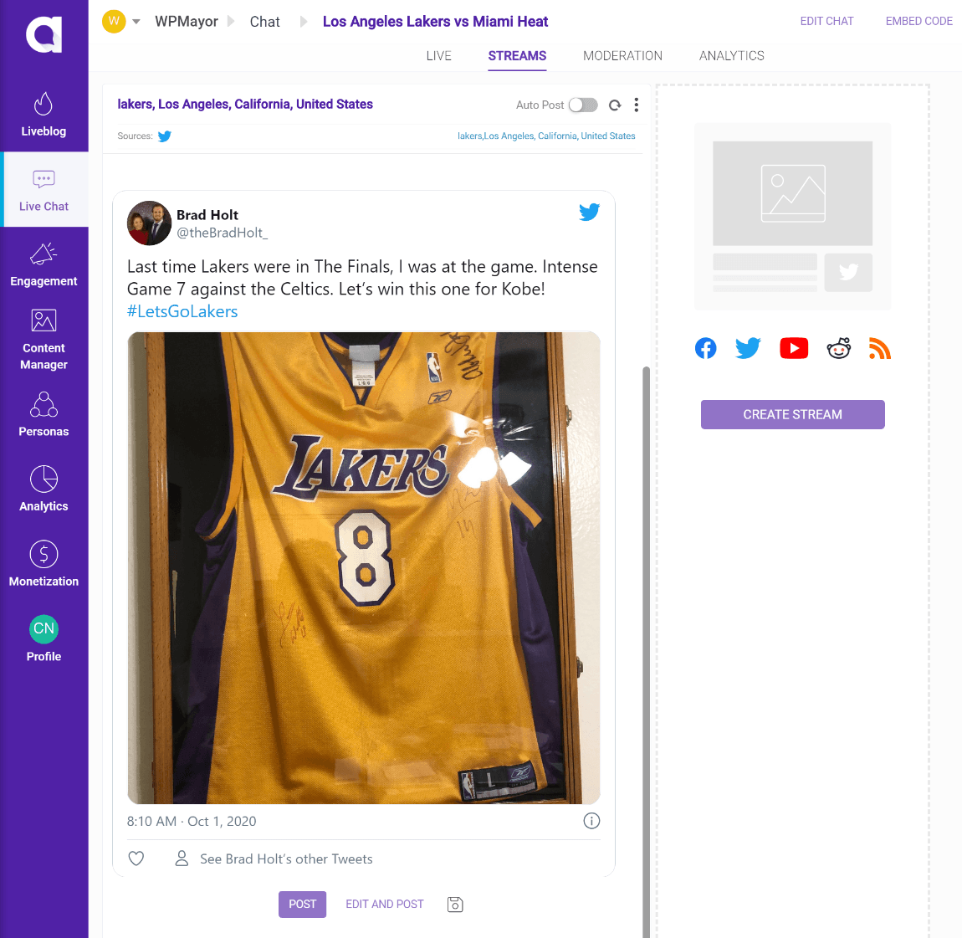Open the Engagement section
This screenshot has height=938, width=962.
(43, 264)
